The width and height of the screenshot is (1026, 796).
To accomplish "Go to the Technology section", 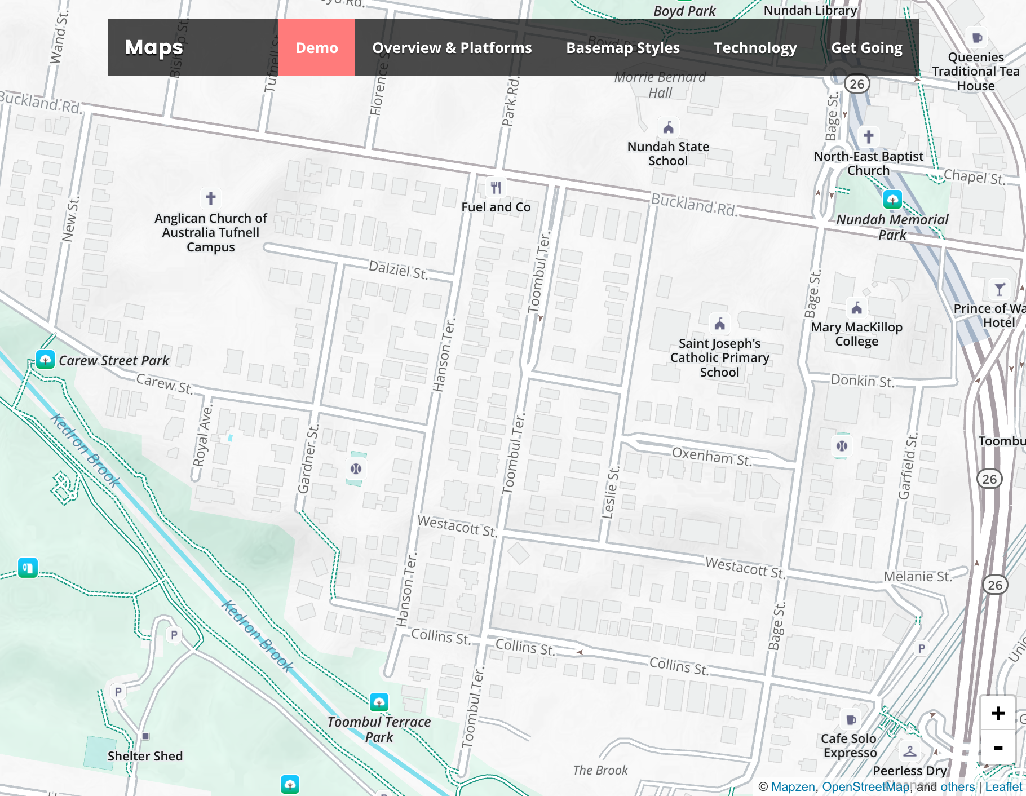I will pos(755,47).
